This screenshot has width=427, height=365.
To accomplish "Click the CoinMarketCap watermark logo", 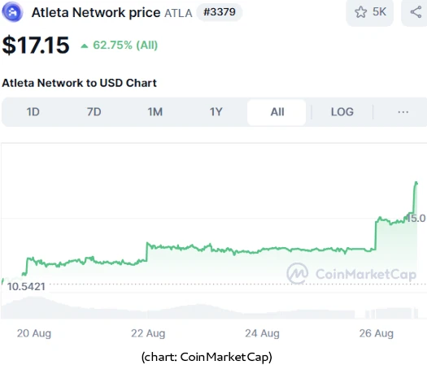I will (298, 273).
